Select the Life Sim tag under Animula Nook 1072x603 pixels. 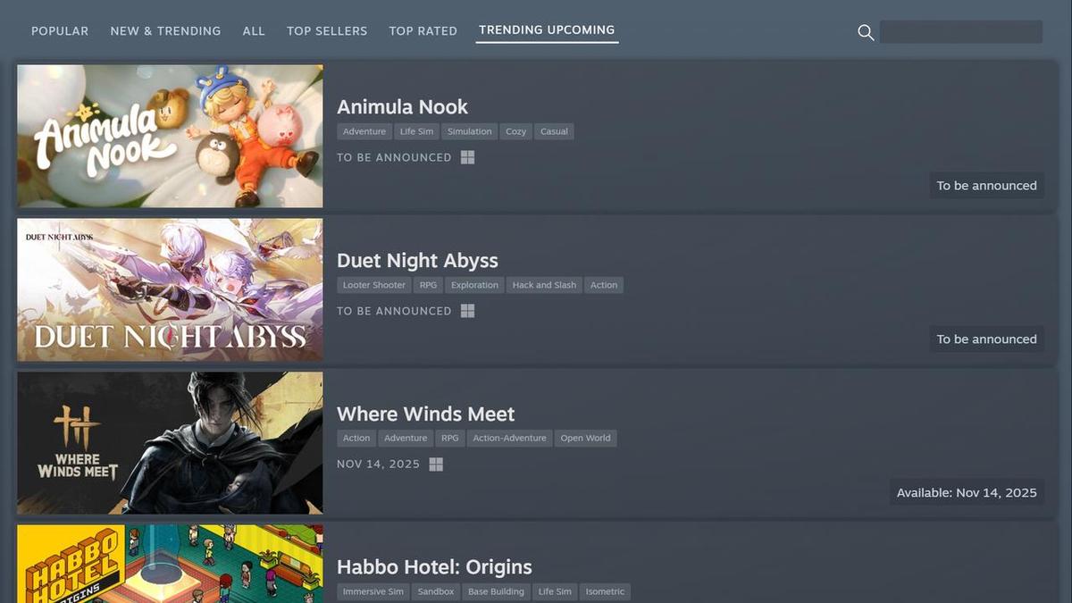pos(416,131)
